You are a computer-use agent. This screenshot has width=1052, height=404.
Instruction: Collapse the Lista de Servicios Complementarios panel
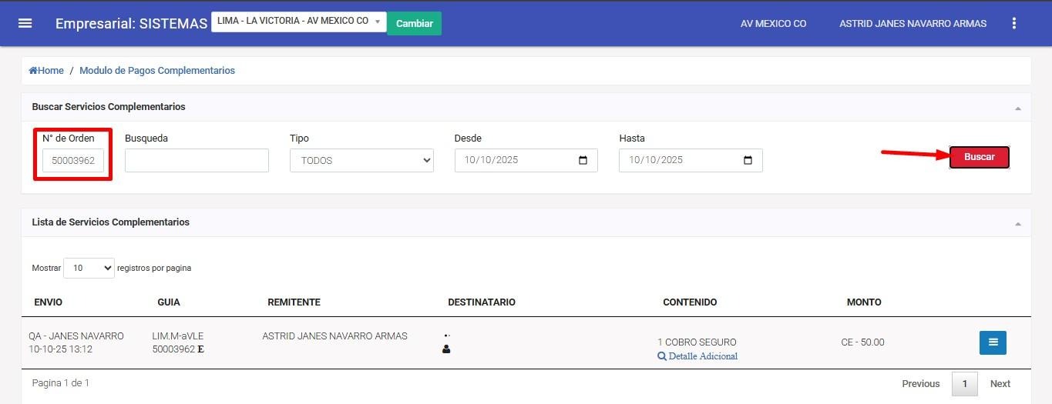pos(1017,224)
